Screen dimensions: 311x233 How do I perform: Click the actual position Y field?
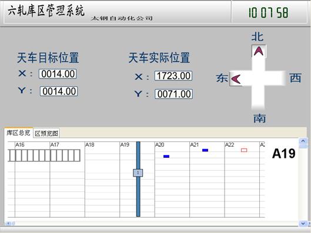tap(174, 94)
